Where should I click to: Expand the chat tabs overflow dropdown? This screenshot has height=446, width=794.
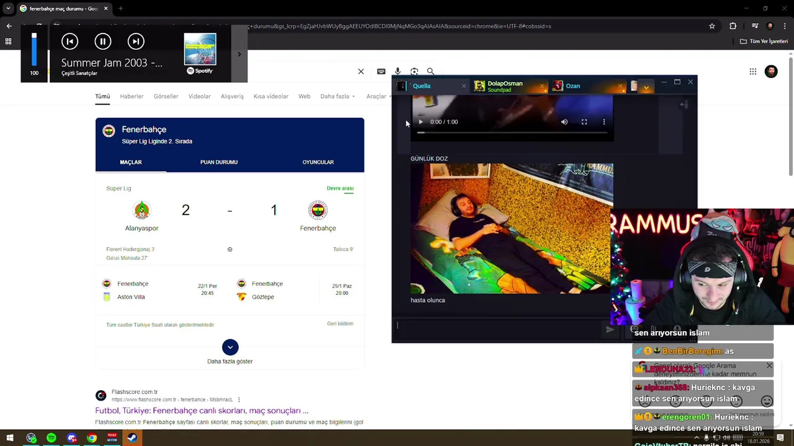pyautogui.click(x=646, y=87)
